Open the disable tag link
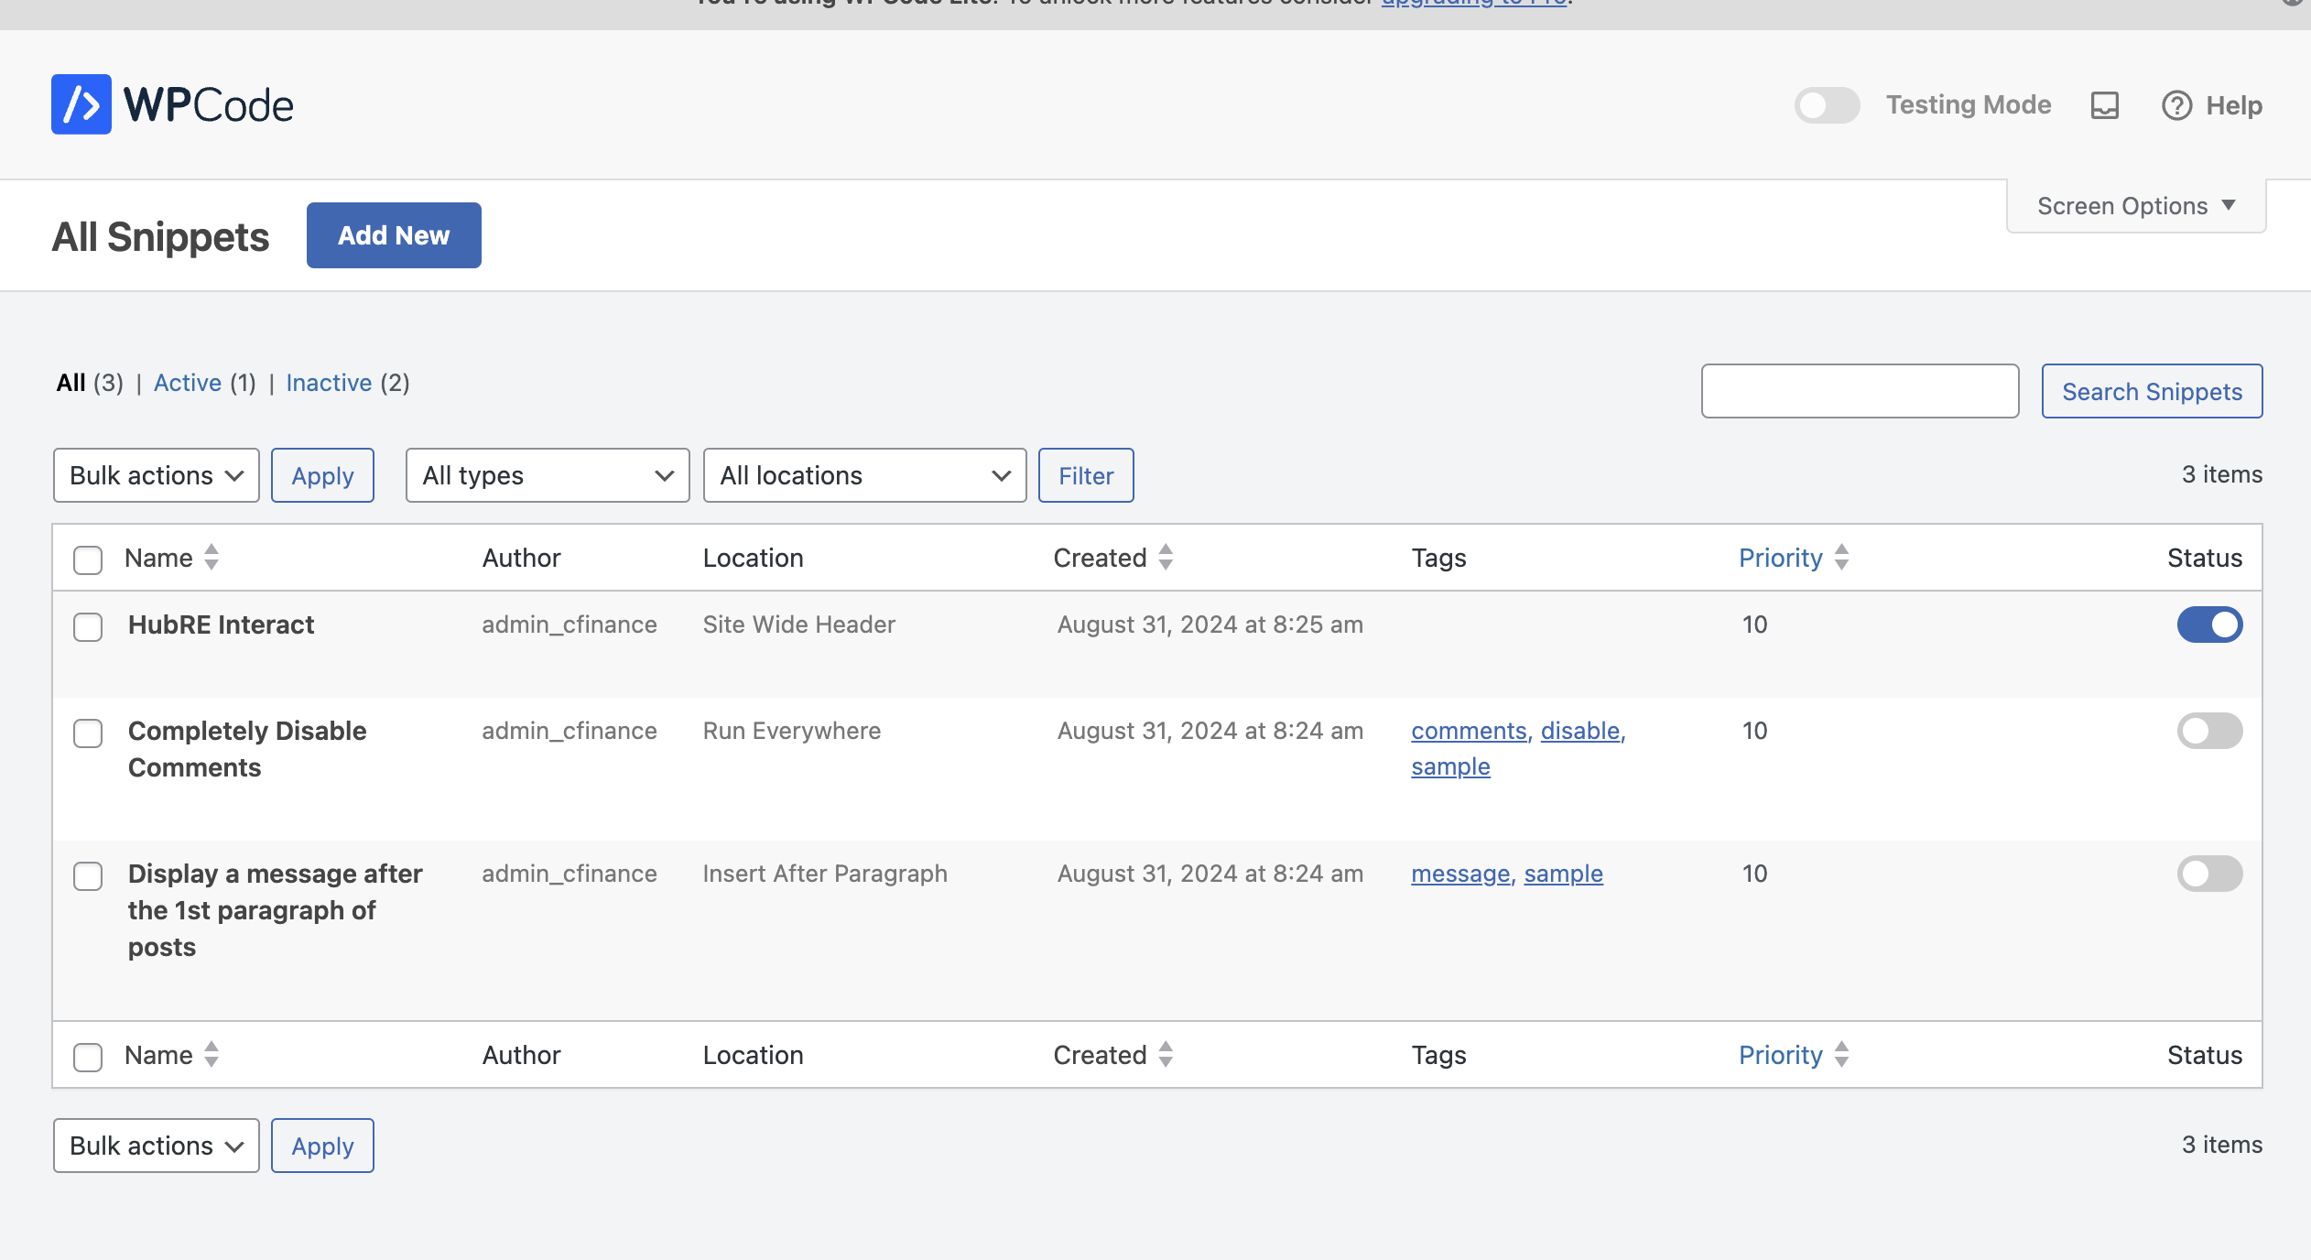Screen dimensions: 2311x1260 pyautogui.click(x=1581, y=731)
